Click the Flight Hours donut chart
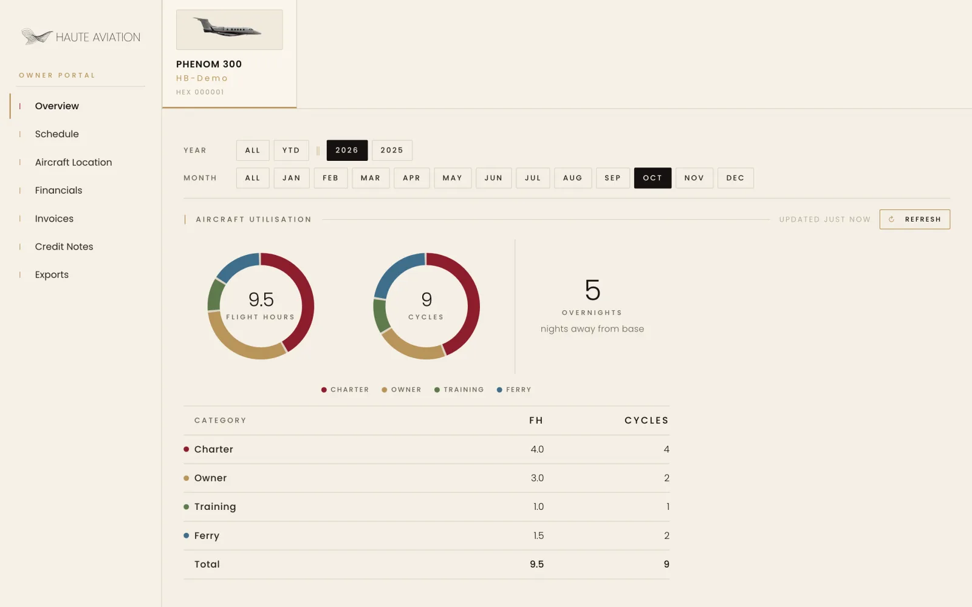The height and width of the screenshot is (607, 972). tap(261, 306)
